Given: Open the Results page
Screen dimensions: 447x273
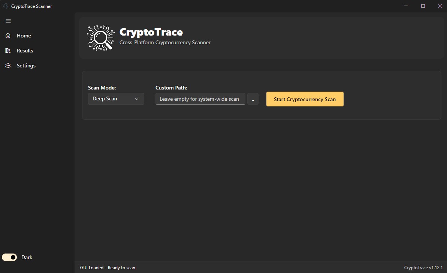Looking at the screenshot, I should coord(37,51).
